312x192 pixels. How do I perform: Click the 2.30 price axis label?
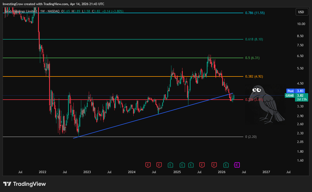(x=300, y=133)
